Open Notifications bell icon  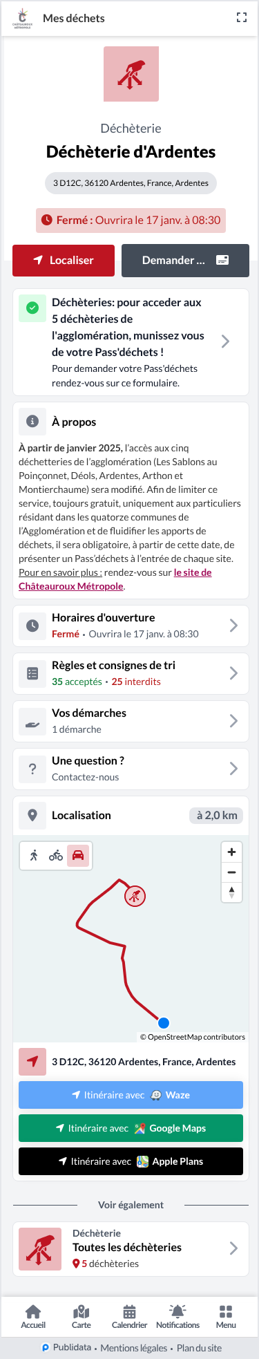pos(178,1317)
